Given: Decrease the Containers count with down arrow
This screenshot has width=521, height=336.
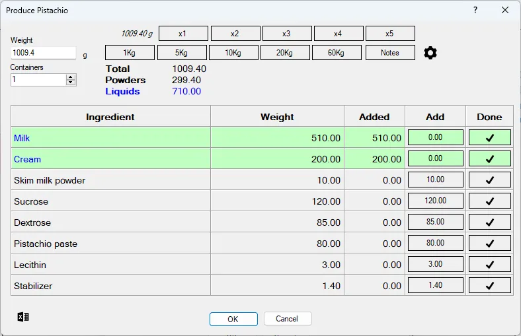Looking at the screenshot, I should [71, 83].
